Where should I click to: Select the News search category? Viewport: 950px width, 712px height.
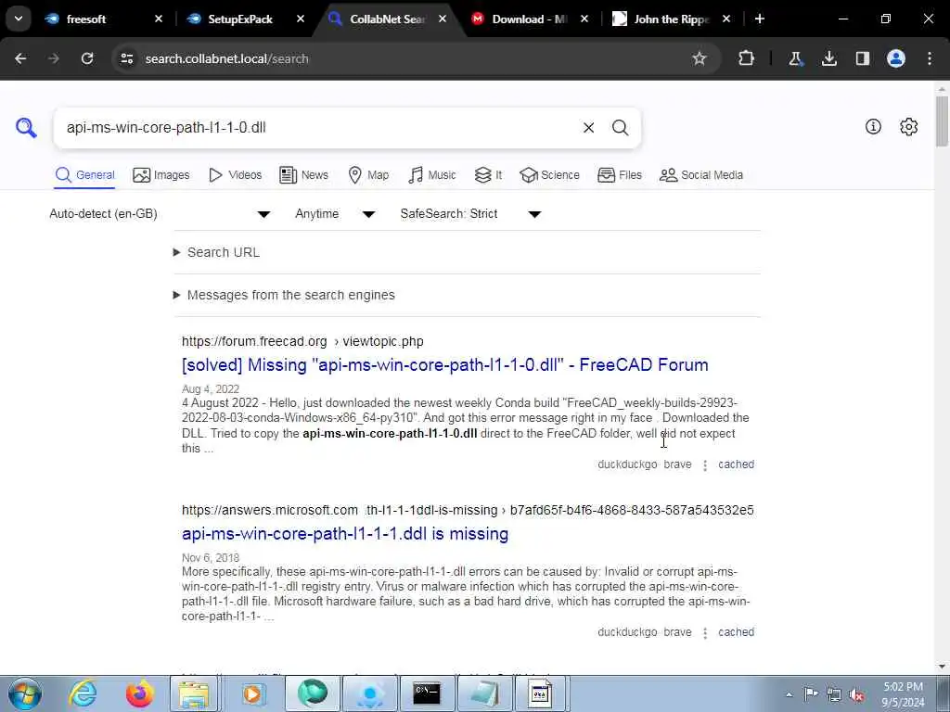303,175
